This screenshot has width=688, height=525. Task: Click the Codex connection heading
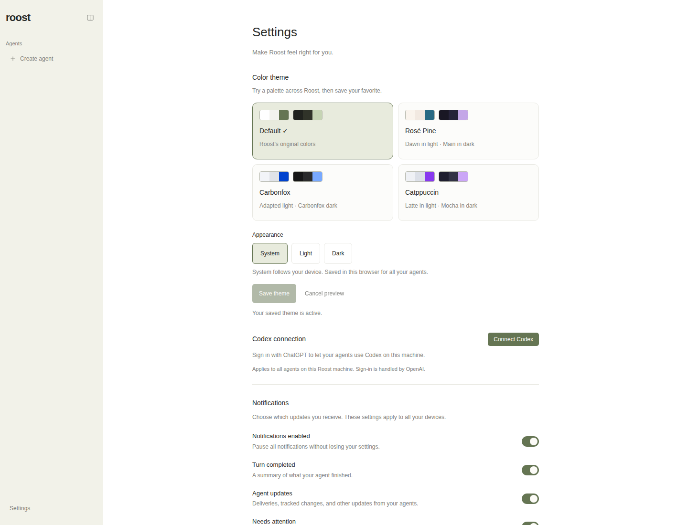point(279,339)
